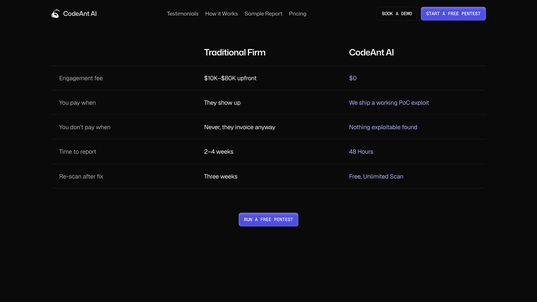
Task: Click the Re-scan after fix label
Action: [x=81, y=177]
